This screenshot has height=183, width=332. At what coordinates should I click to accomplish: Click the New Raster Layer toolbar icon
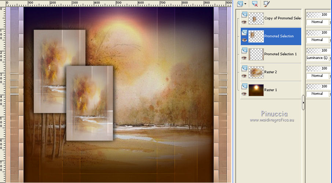240,4
